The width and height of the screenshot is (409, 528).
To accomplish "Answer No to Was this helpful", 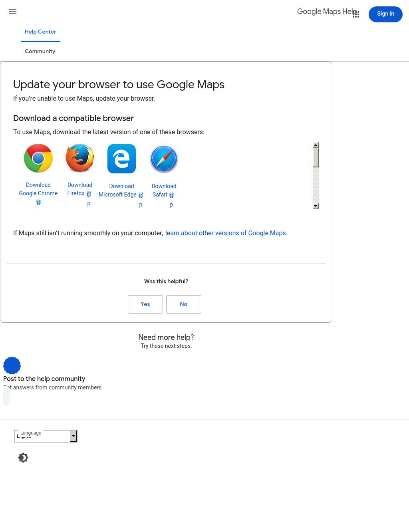I will [x=184, y=304].
